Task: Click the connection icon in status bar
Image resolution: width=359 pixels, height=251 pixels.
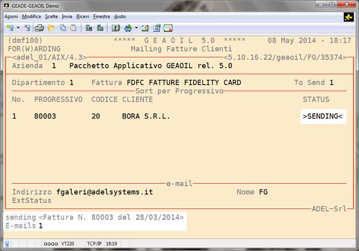Action: 7,243
